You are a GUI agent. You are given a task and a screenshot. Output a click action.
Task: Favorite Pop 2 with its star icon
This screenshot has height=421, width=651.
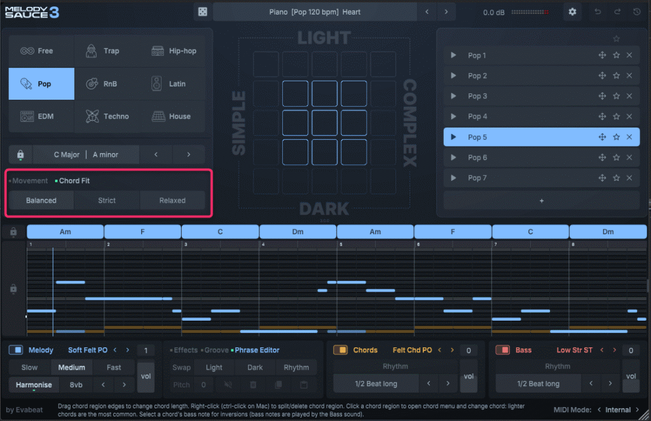616,76
